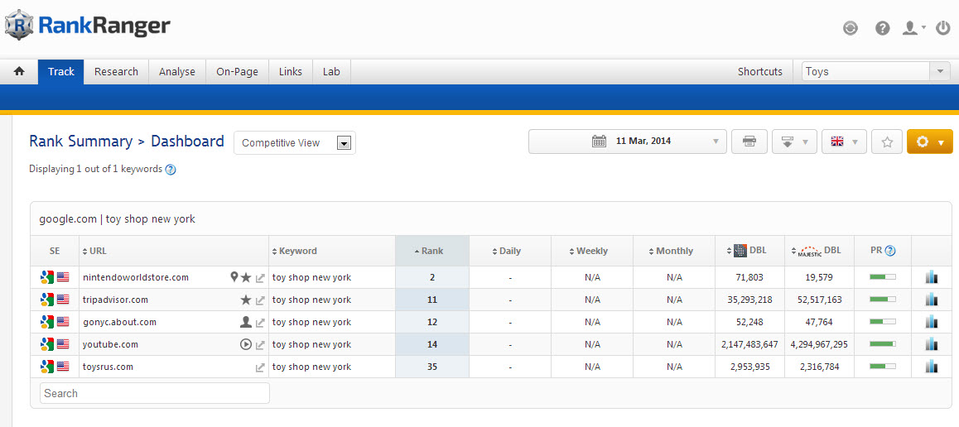The width and height of the screenshot is (959, 427).
Task: Click the PR bar for youtube.com
Action: pos(882,345)
